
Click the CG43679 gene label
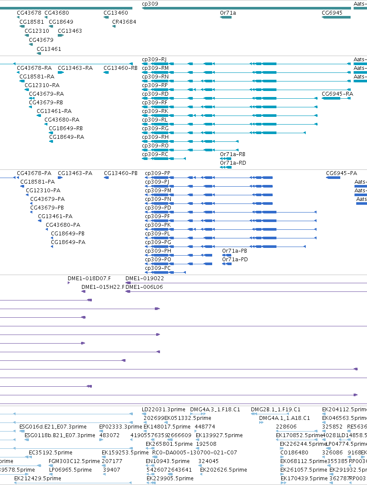[x=41, y=40]
